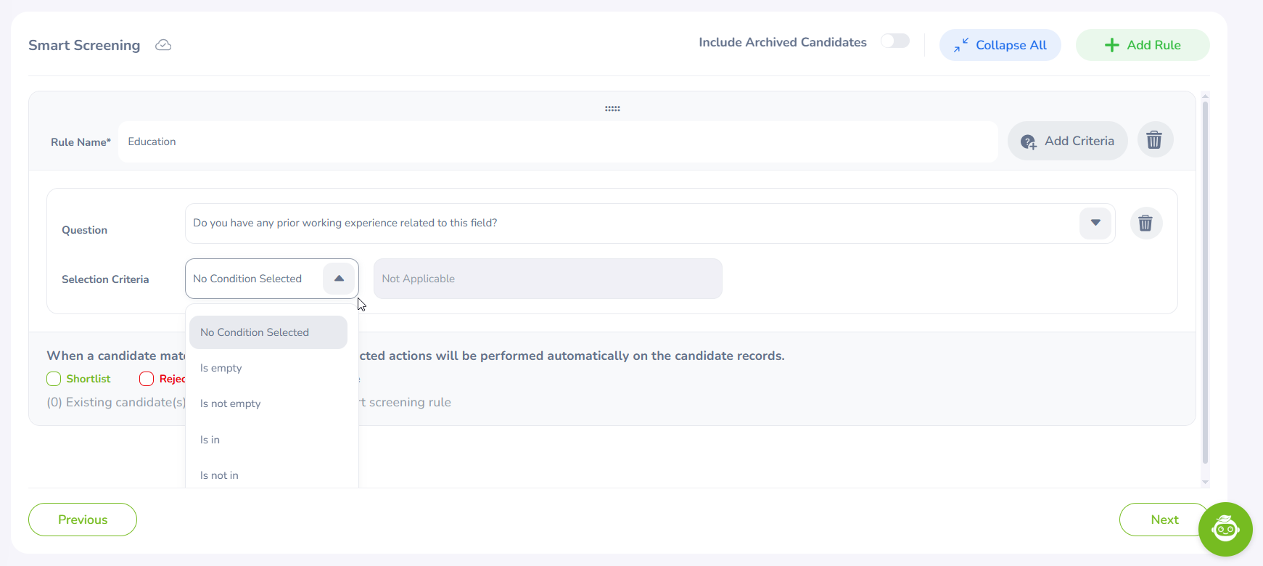This screenshot has height=566, width=1263.
Task: Delete the question criteria row trash icon
Action: (1145, 223)
